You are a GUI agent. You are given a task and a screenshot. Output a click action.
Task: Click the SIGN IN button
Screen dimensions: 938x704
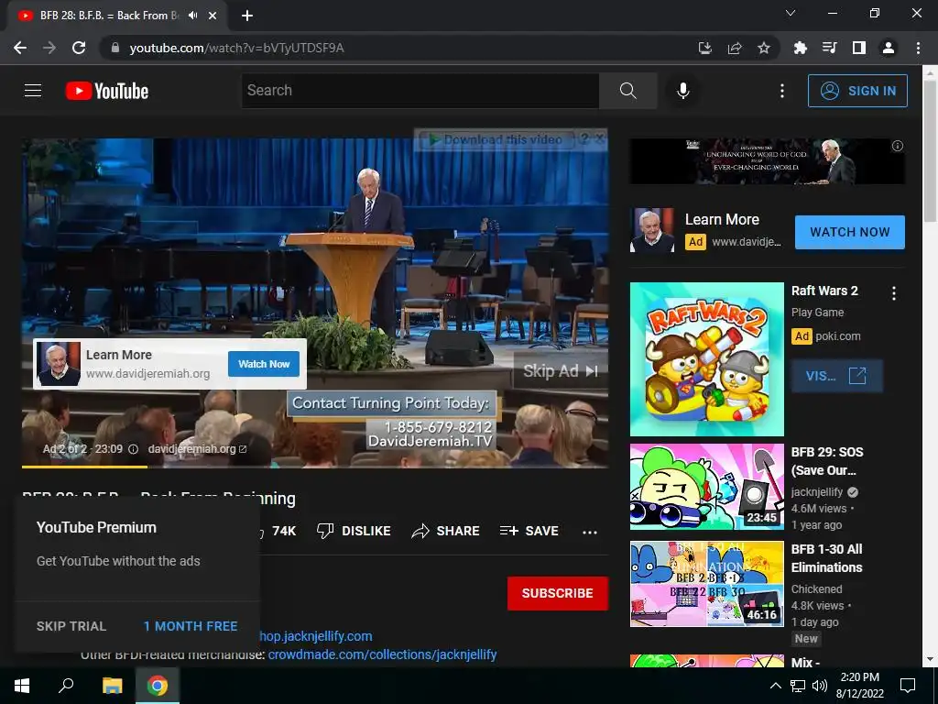[857, 91]
